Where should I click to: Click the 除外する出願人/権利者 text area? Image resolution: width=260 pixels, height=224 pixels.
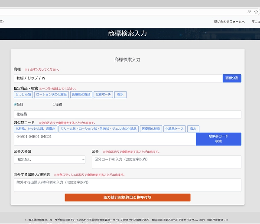(x=127, y=184)
